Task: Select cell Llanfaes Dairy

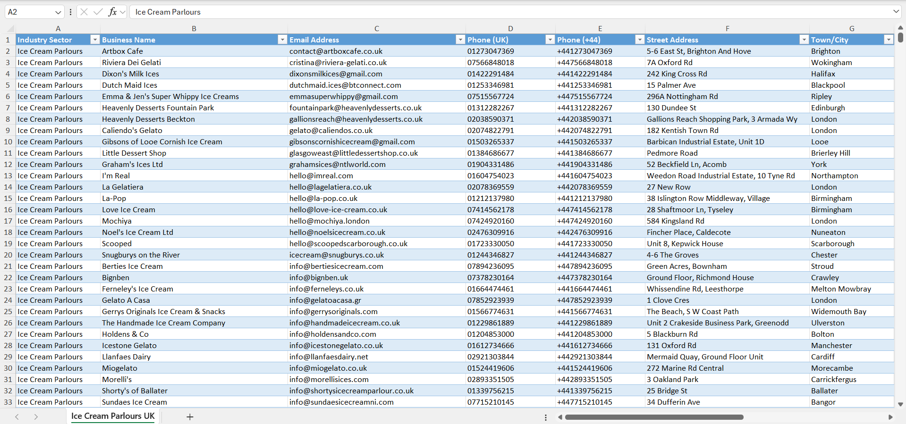Action: point(194,357)
